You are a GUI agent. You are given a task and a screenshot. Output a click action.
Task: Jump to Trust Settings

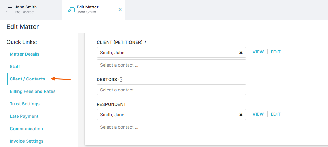(24, 104)
